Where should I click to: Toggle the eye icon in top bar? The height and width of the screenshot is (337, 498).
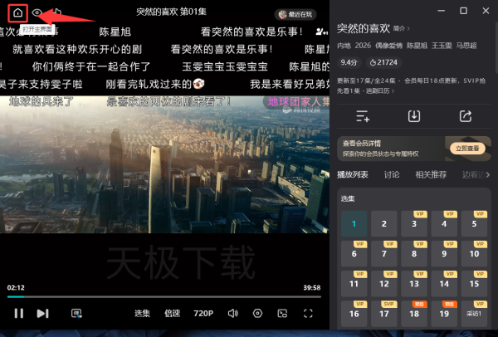tap(37, 12)
